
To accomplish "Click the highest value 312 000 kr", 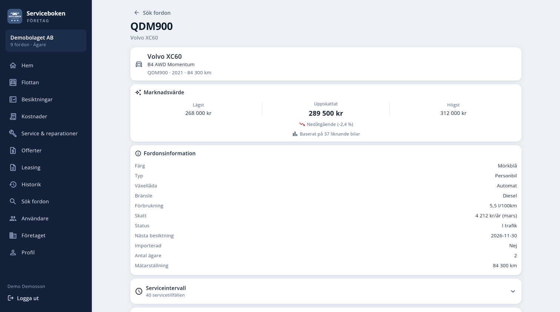I will pyautogui.click(x=453, y=113).
